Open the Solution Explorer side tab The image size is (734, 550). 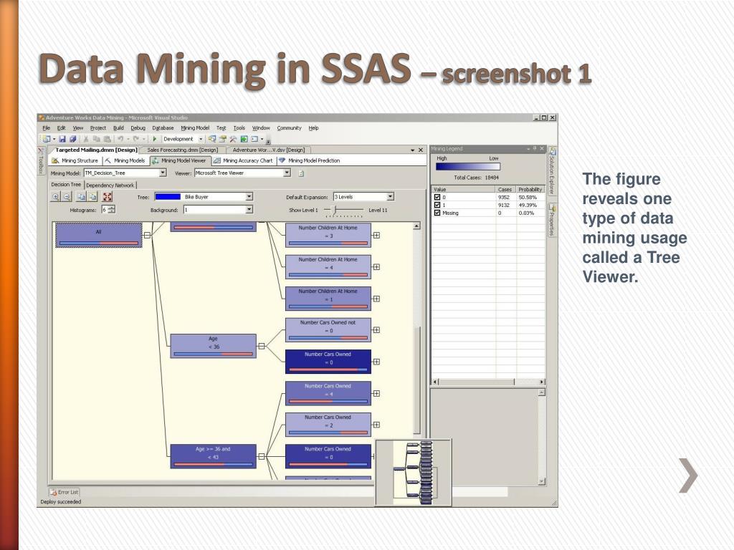[553, 170]
